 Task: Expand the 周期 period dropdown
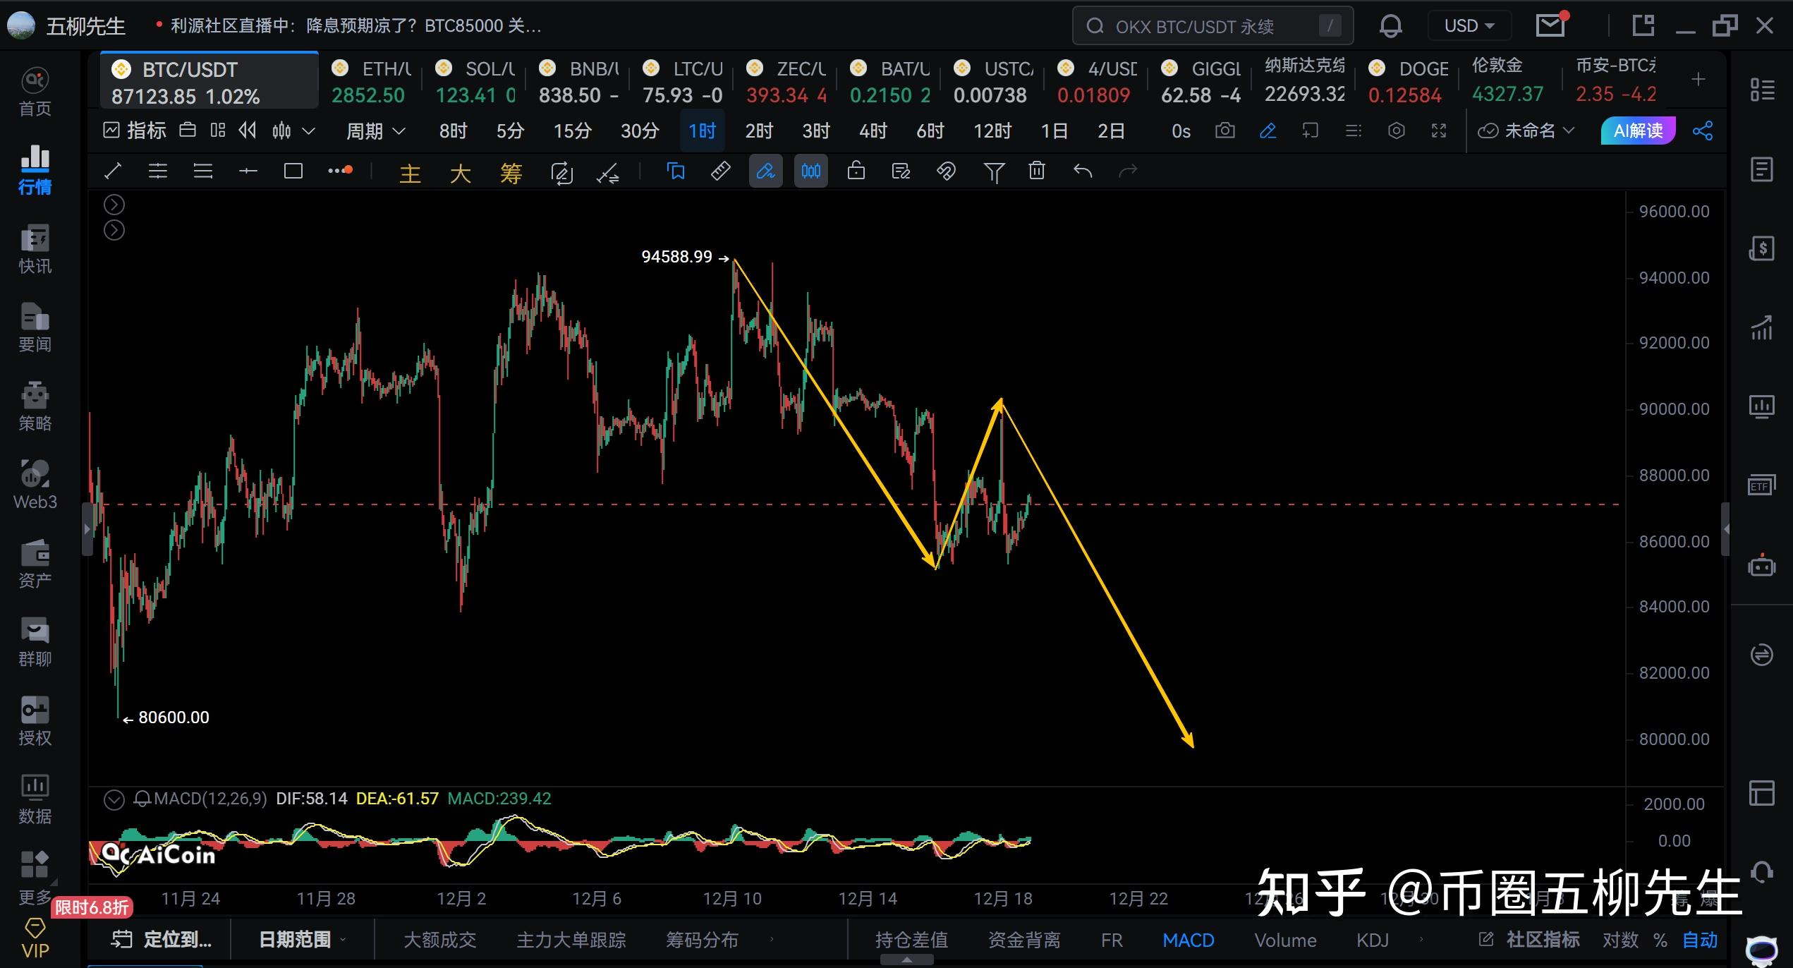tap(375, 131)
